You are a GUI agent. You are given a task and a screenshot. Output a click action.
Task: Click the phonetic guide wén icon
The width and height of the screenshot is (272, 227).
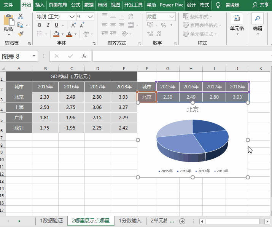(86, 34)
